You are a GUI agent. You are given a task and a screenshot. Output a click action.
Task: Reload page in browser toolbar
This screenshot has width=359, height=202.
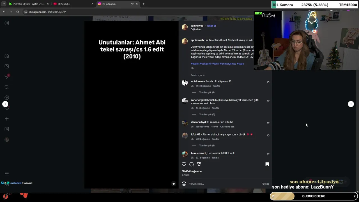[x=17, y=12]
